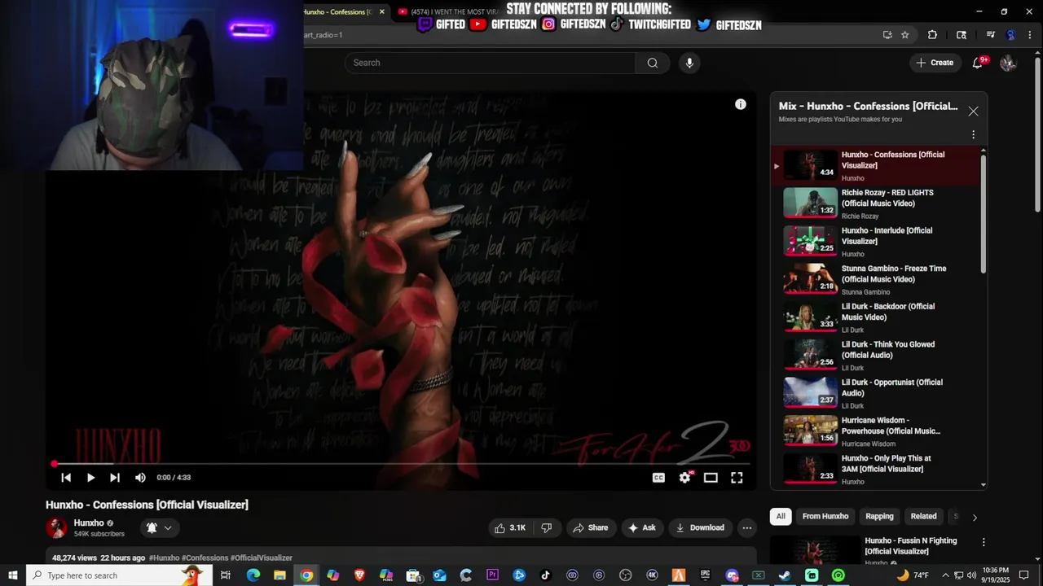The width and height of the screenshot is (1043, 586).
Task: Open the Hunxho channel name link
Action: 89,523
